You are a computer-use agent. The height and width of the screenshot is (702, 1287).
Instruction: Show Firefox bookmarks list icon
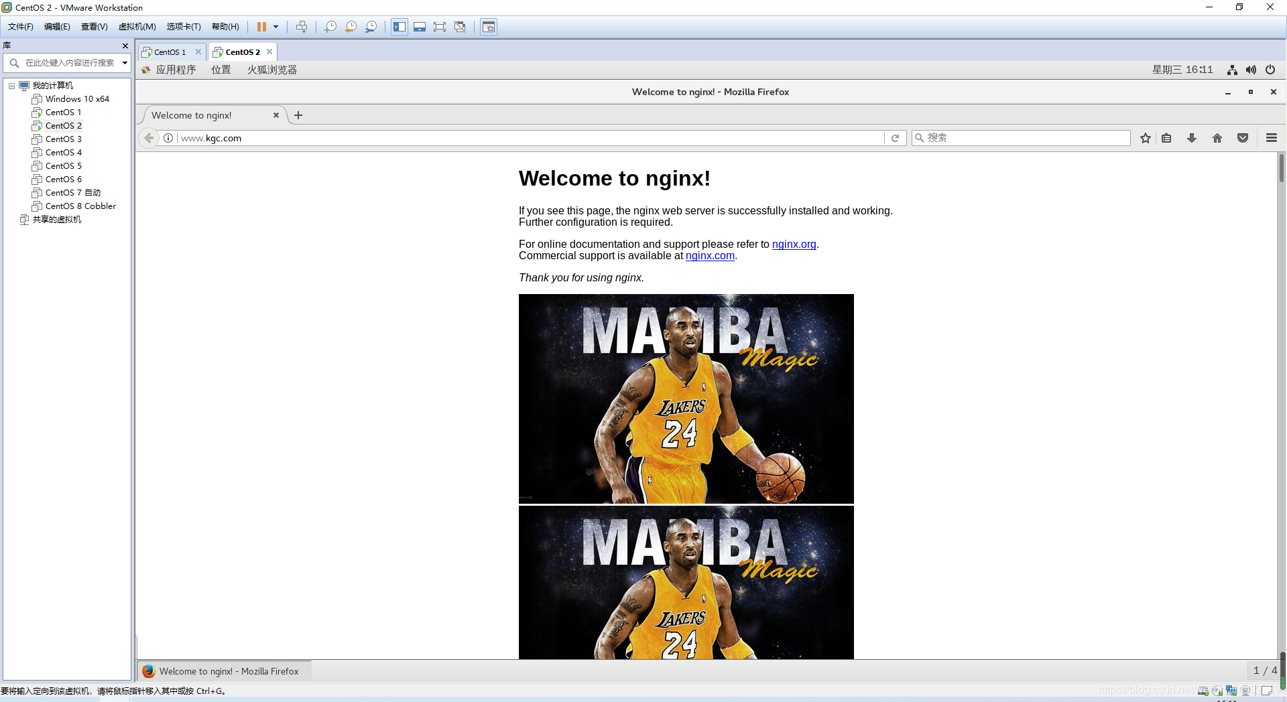click(1167, 138)
